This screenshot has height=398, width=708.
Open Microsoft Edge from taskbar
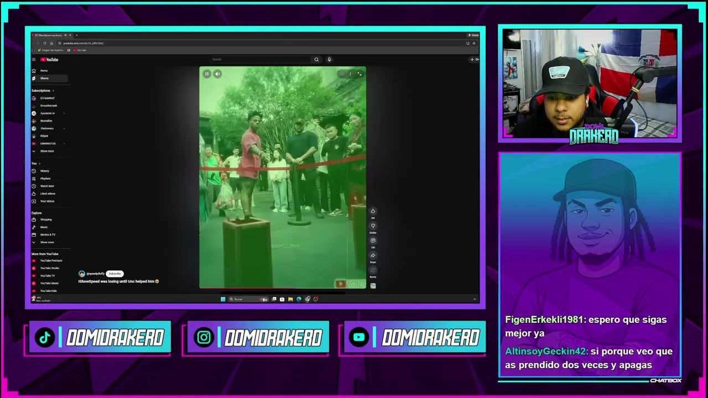pyautogui.click(x=299, y=299)
